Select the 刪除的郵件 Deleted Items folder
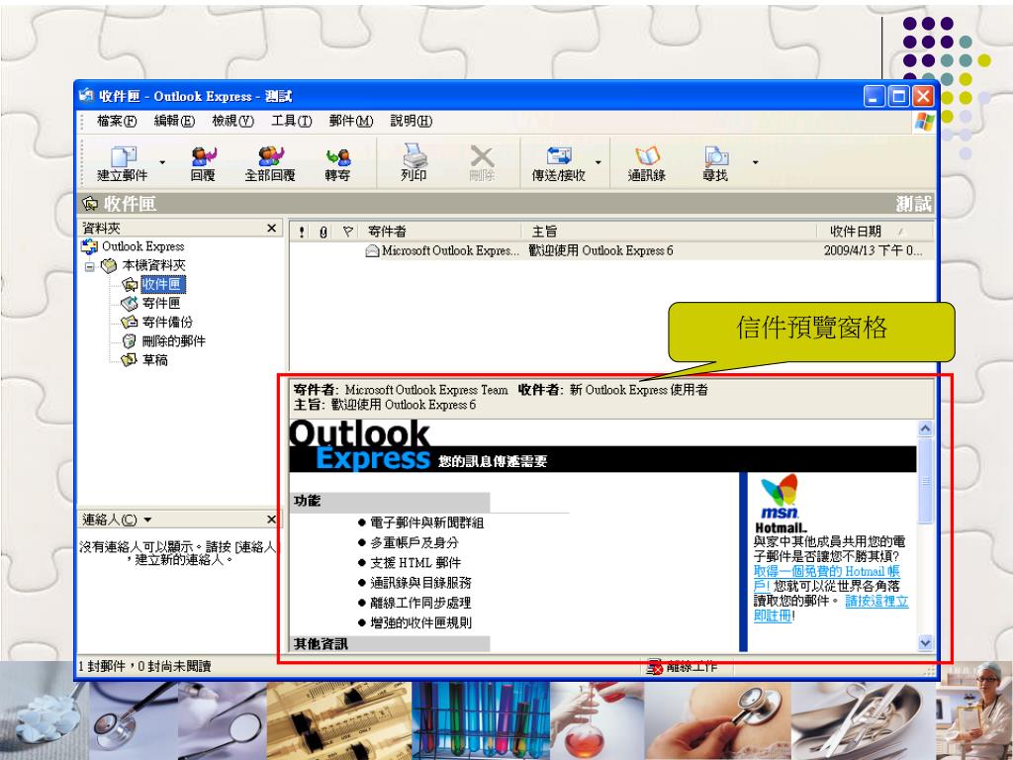Screen dimensions: 1013x760 [x=174, y=340]
